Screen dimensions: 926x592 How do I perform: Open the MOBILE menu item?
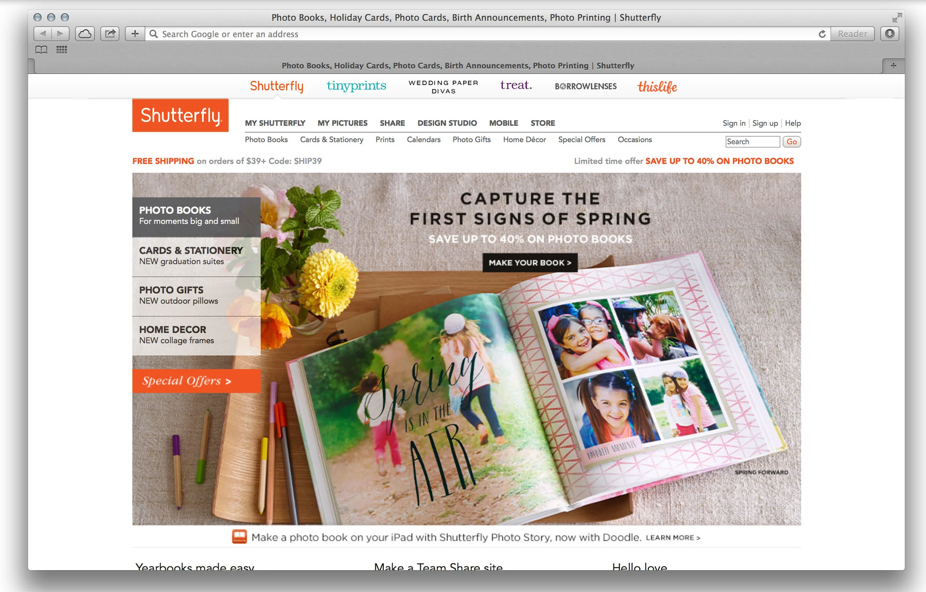coord(504,123)
